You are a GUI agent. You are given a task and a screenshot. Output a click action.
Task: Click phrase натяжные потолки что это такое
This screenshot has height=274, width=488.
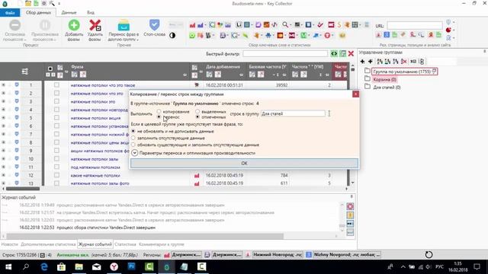pyautogui.click(x=103, y=85)
